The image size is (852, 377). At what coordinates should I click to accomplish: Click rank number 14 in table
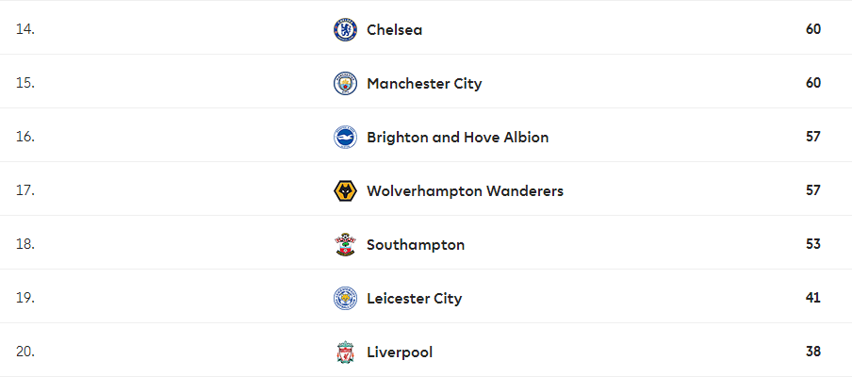coord(25,29)
